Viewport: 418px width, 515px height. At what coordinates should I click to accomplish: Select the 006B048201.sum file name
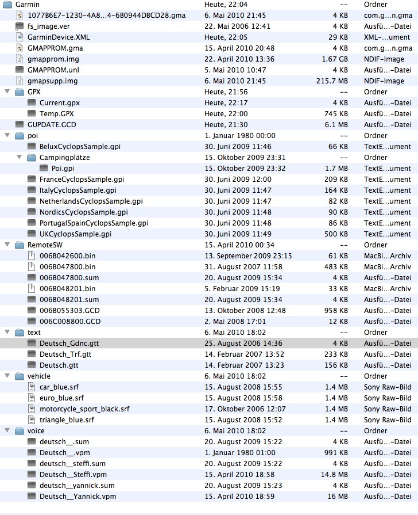coord(69,300)
